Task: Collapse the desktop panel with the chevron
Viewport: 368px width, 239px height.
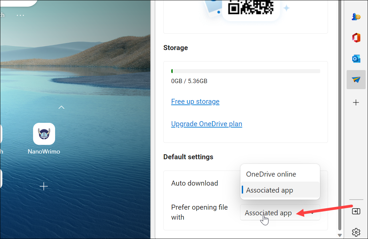Action: tap(61, 107)
